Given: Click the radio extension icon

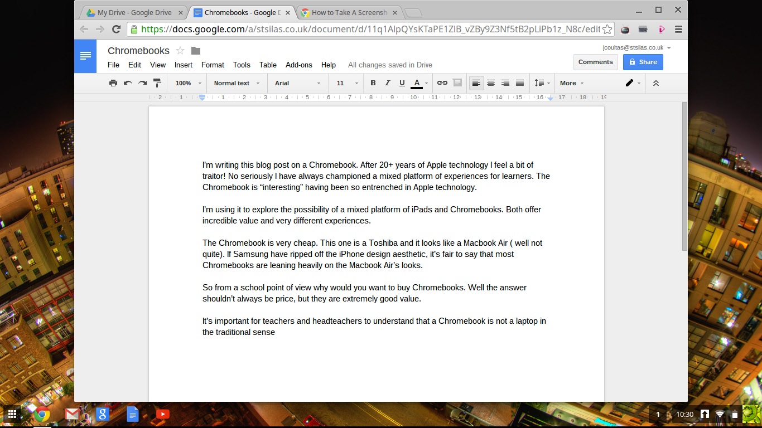Looking at the screenshot, I should pos(643,29).
